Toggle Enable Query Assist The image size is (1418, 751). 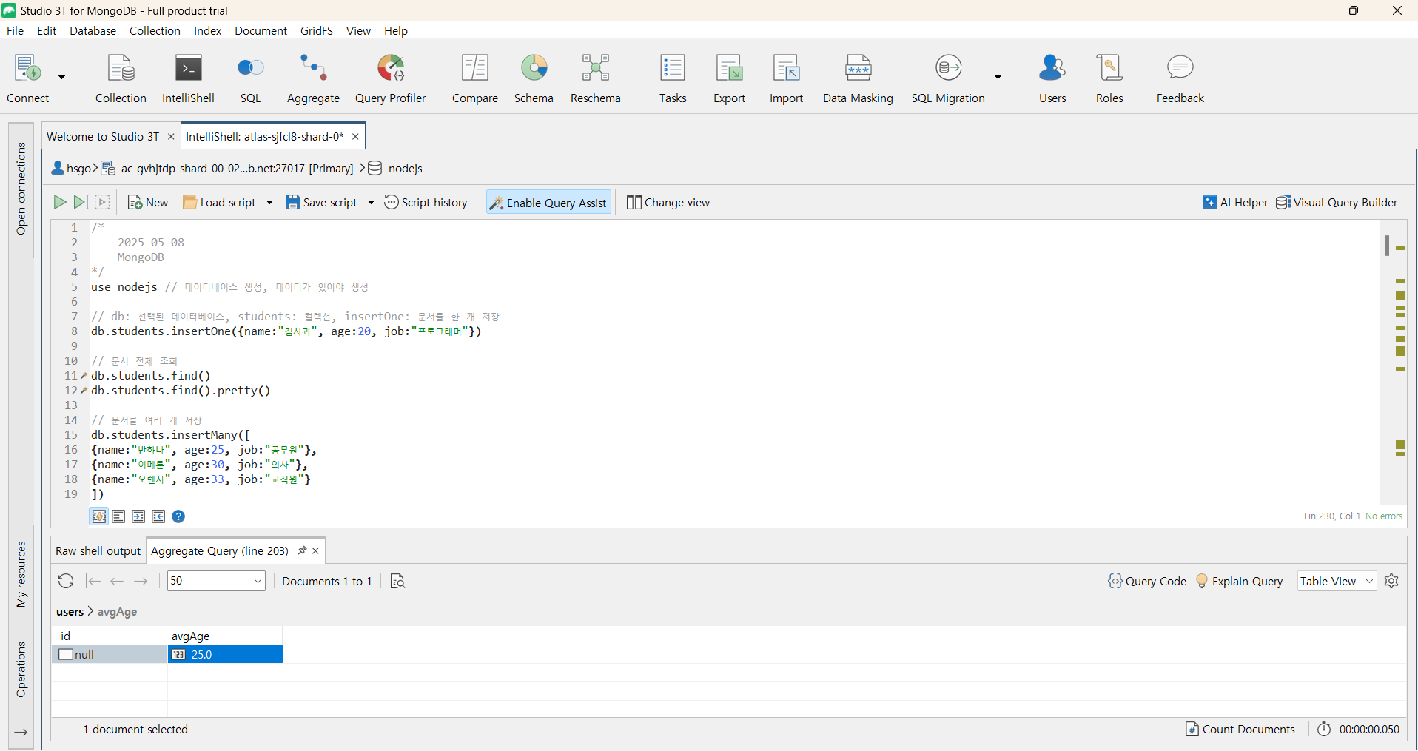[548, 202]
